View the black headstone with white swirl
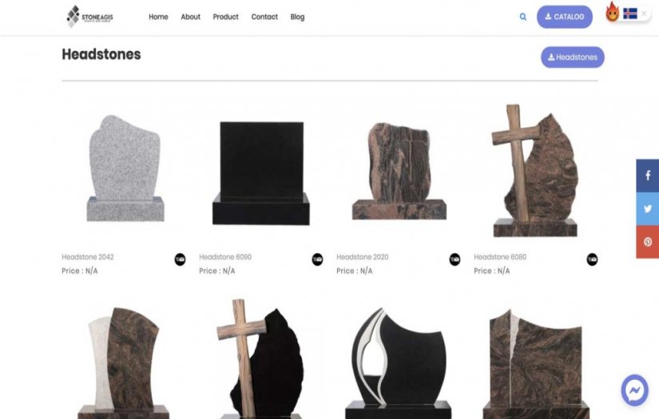659x419 pixels. point(398,363)
